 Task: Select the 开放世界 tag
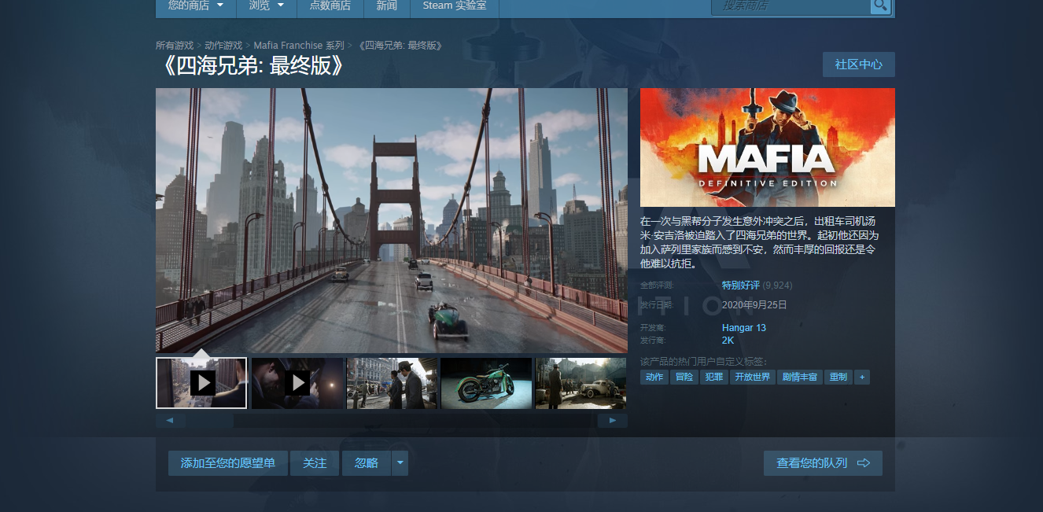click(x=752, y=378)
